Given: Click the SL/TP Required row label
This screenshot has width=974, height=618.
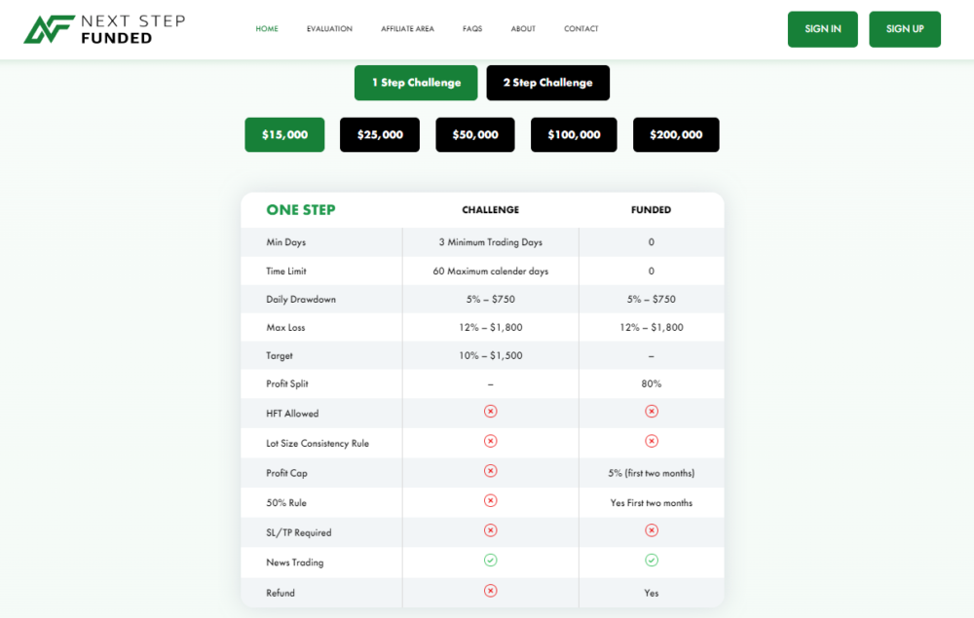Looking at the screenshot, I should [298, 532].
